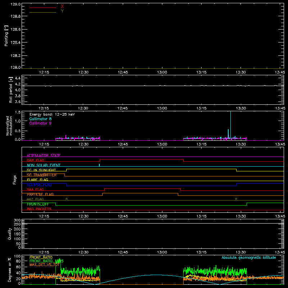288x288 pixels.
Task: Click the SC_TRANSMITTER flag label
Action: [42, 175]
